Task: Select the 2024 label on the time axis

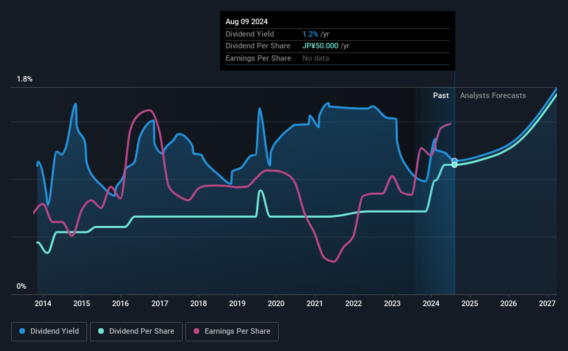Action: click(x=431, y=303)
